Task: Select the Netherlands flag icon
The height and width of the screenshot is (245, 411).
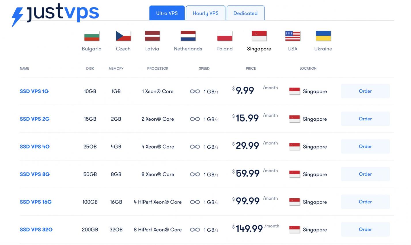Action: tap(188, 36)
